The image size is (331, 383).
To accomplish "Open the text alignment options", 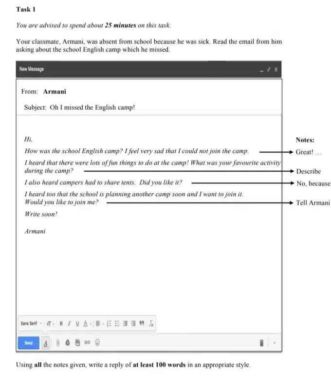I will coord(99,323).
